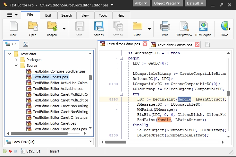Select TextEditor.Editor.Caret.pas in the file tree

54,123
